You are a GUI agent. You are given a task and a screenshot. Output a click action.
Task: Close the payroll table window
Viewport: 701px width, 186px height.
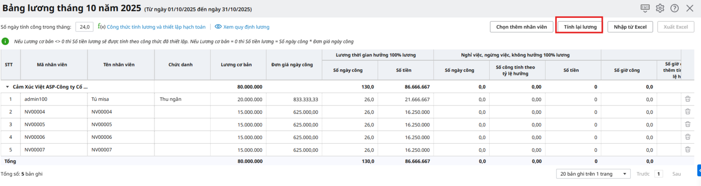(690, 8)
